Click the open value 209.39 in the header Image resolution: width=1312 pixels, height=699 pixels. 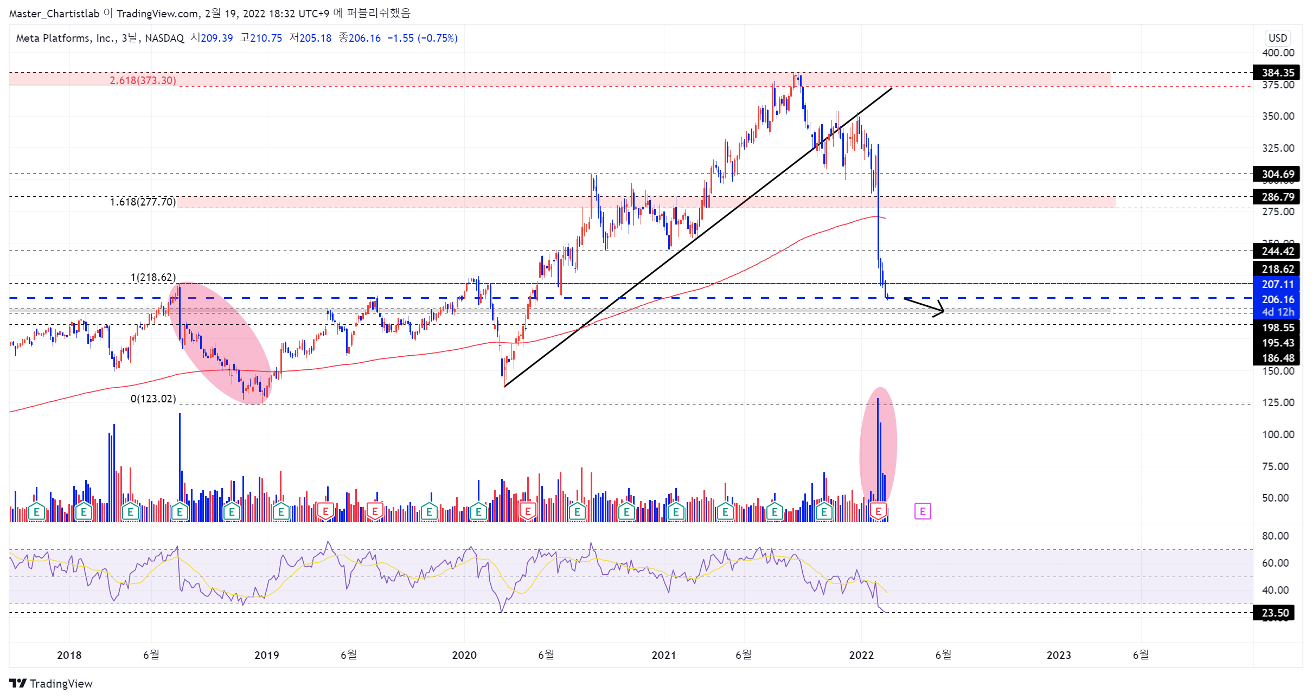[x=217, y=38]
